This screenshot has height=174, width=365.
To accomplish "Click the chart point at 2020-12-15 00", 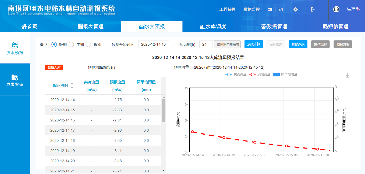I will 255,142.
